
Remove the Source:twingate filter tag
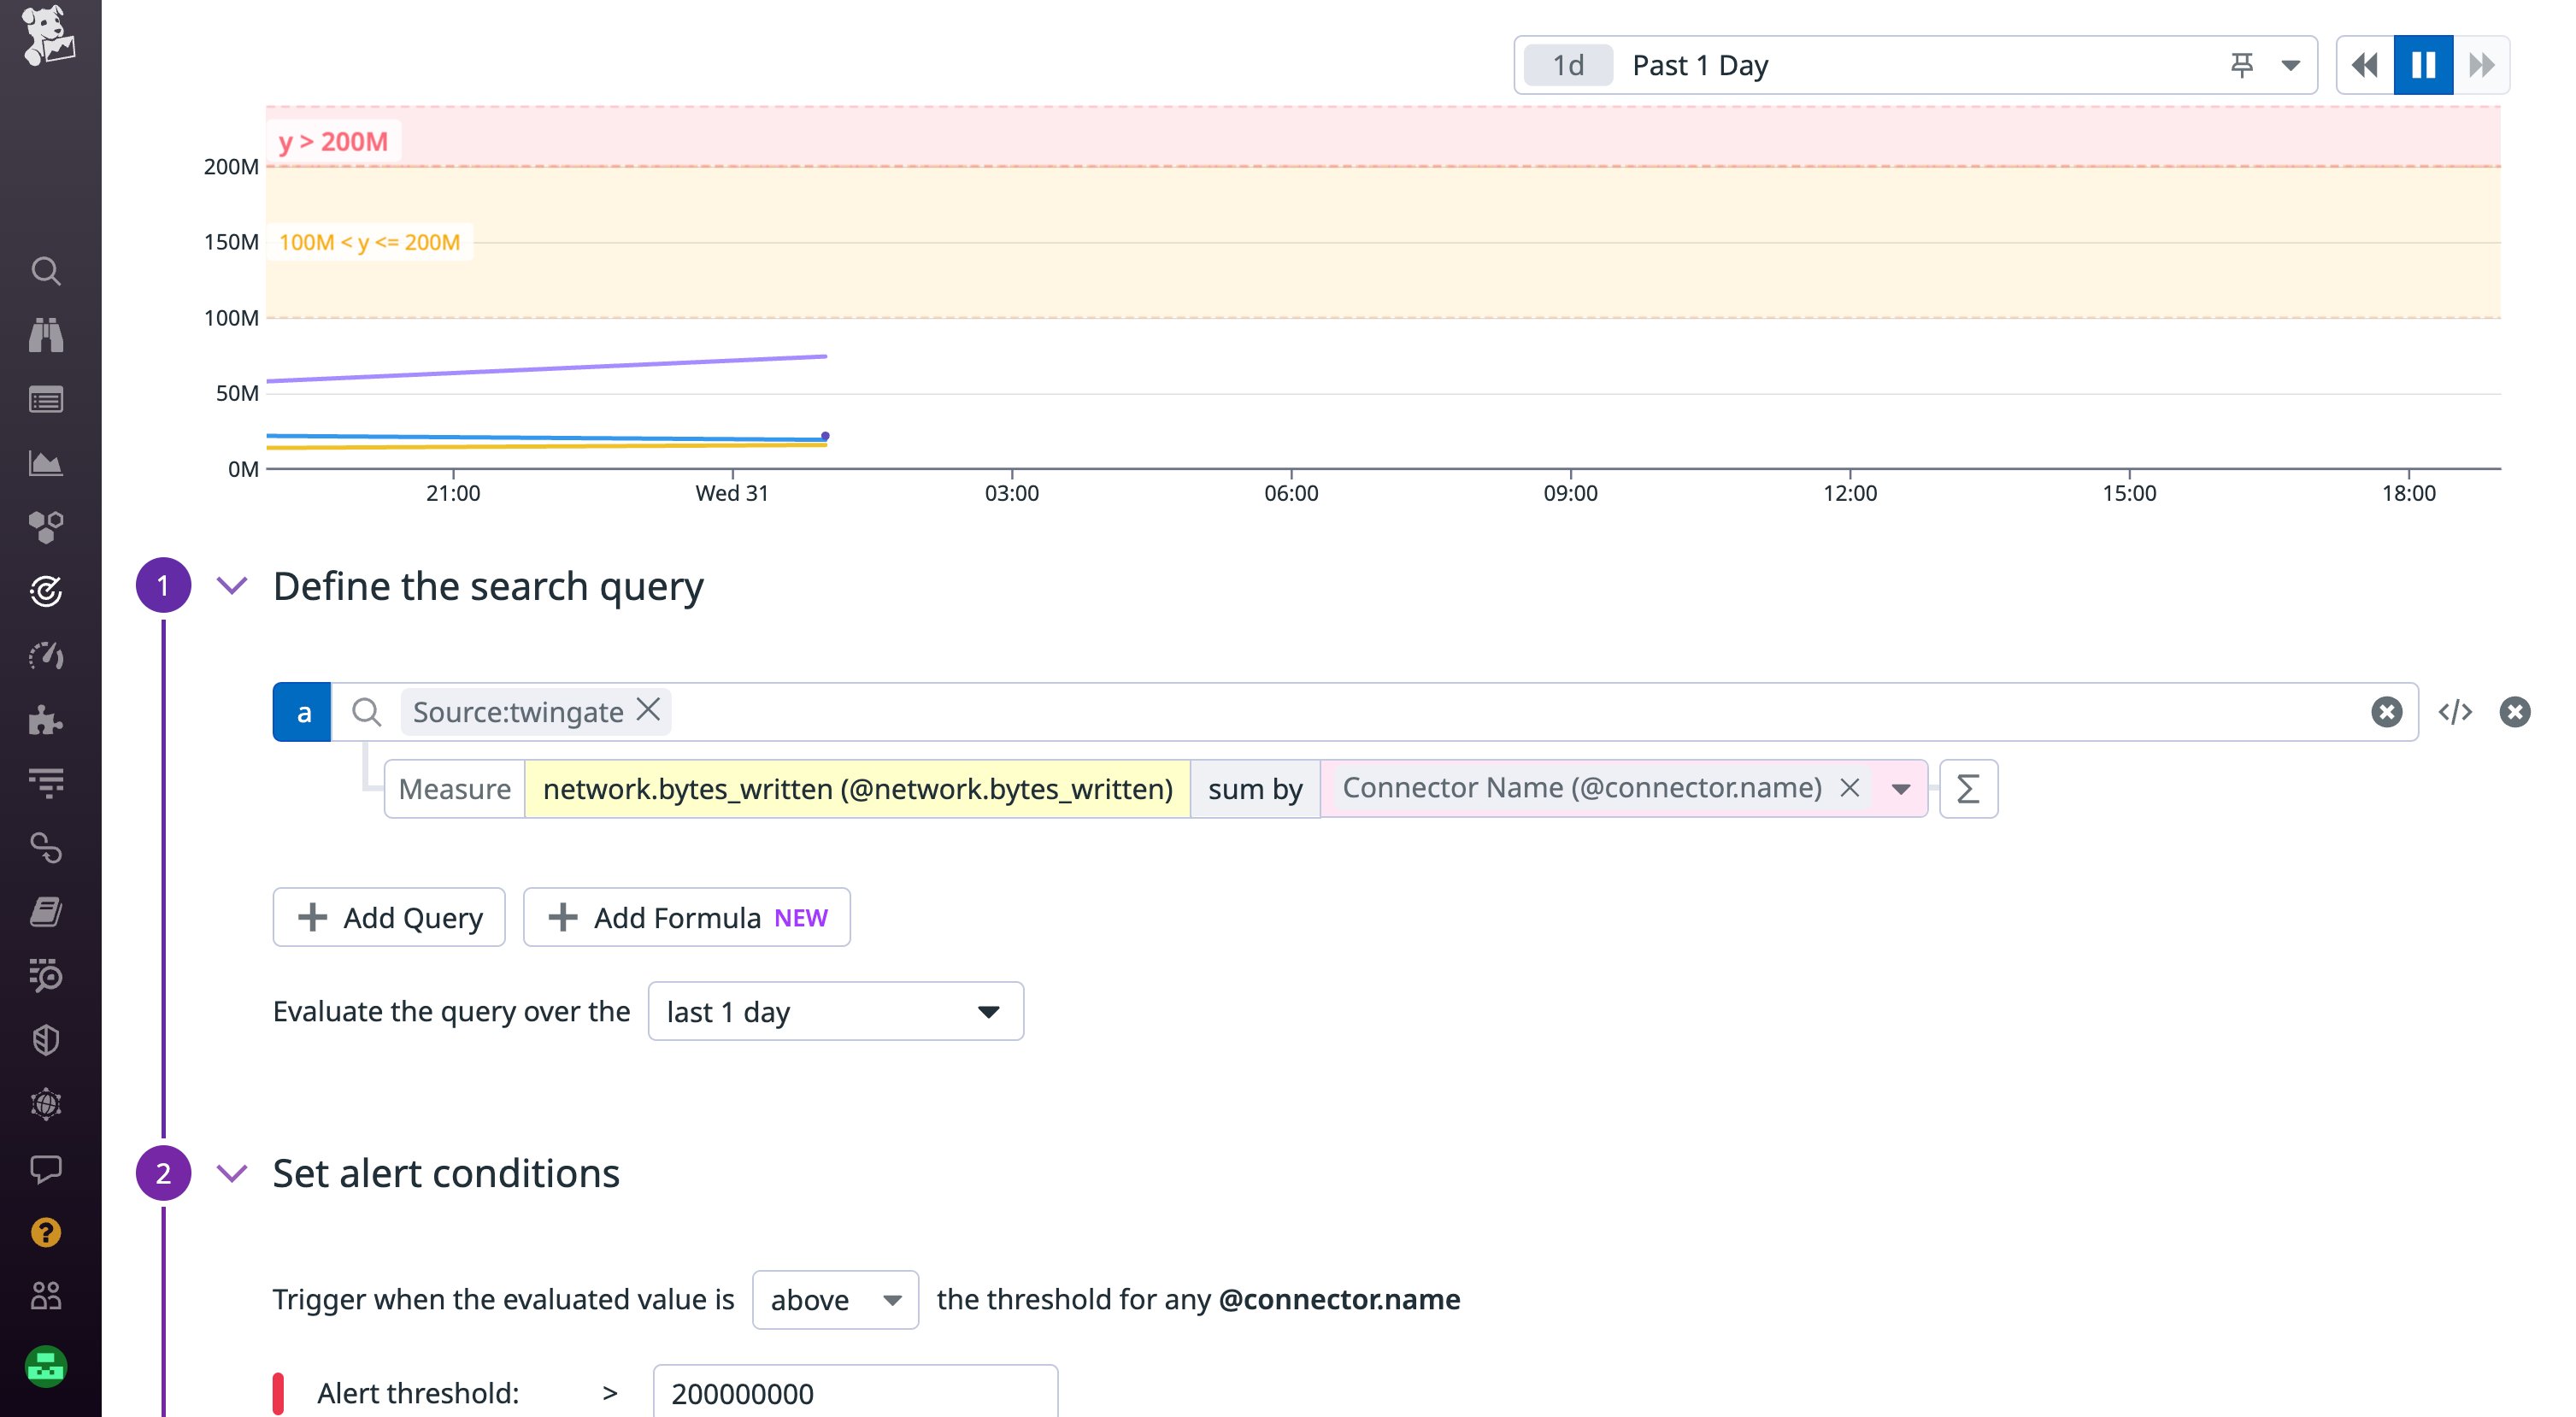[x=649, y=711]
